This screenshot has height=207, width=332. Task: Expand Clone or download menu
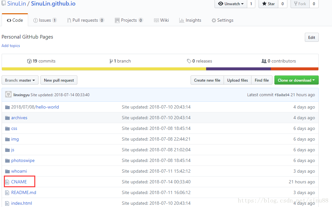(x=296, y=80)
